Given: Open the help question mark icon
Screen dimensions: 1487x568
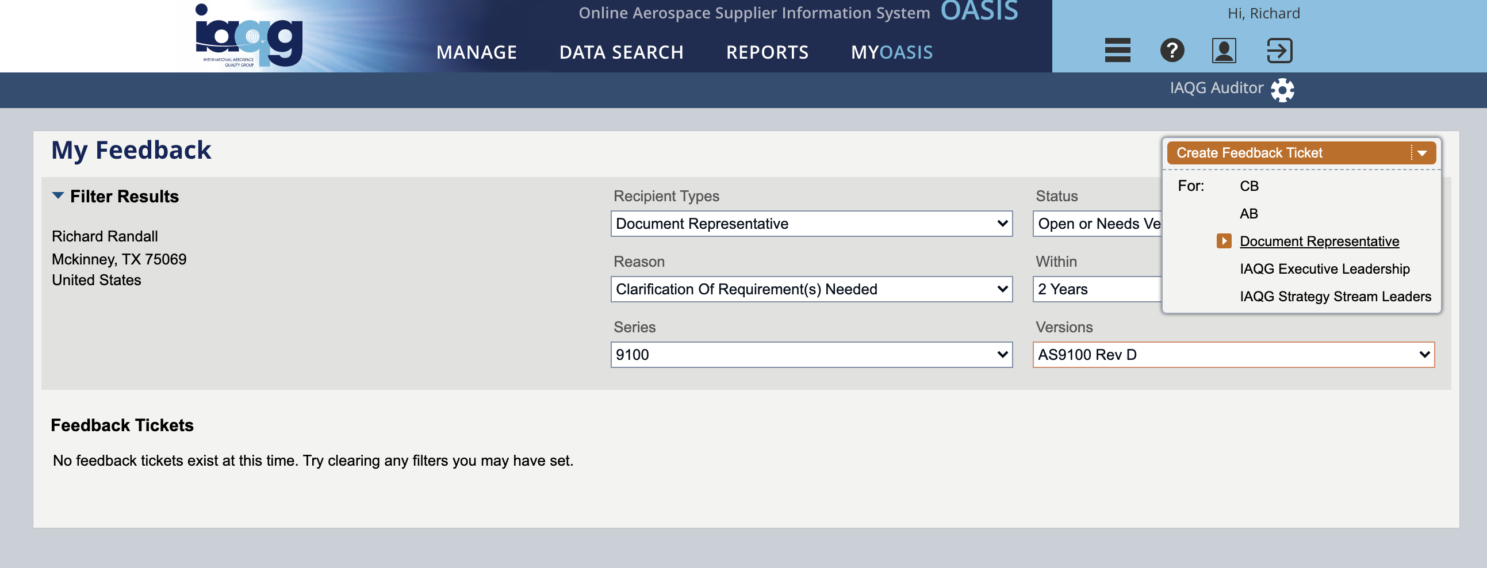Looking at the screenshot, I should 1172,50.
